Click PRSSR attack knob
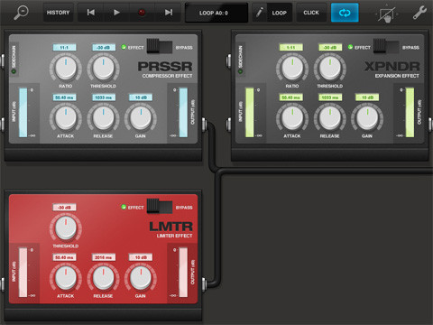This screenshot has width=433, height=325. (x=66, y=117)
